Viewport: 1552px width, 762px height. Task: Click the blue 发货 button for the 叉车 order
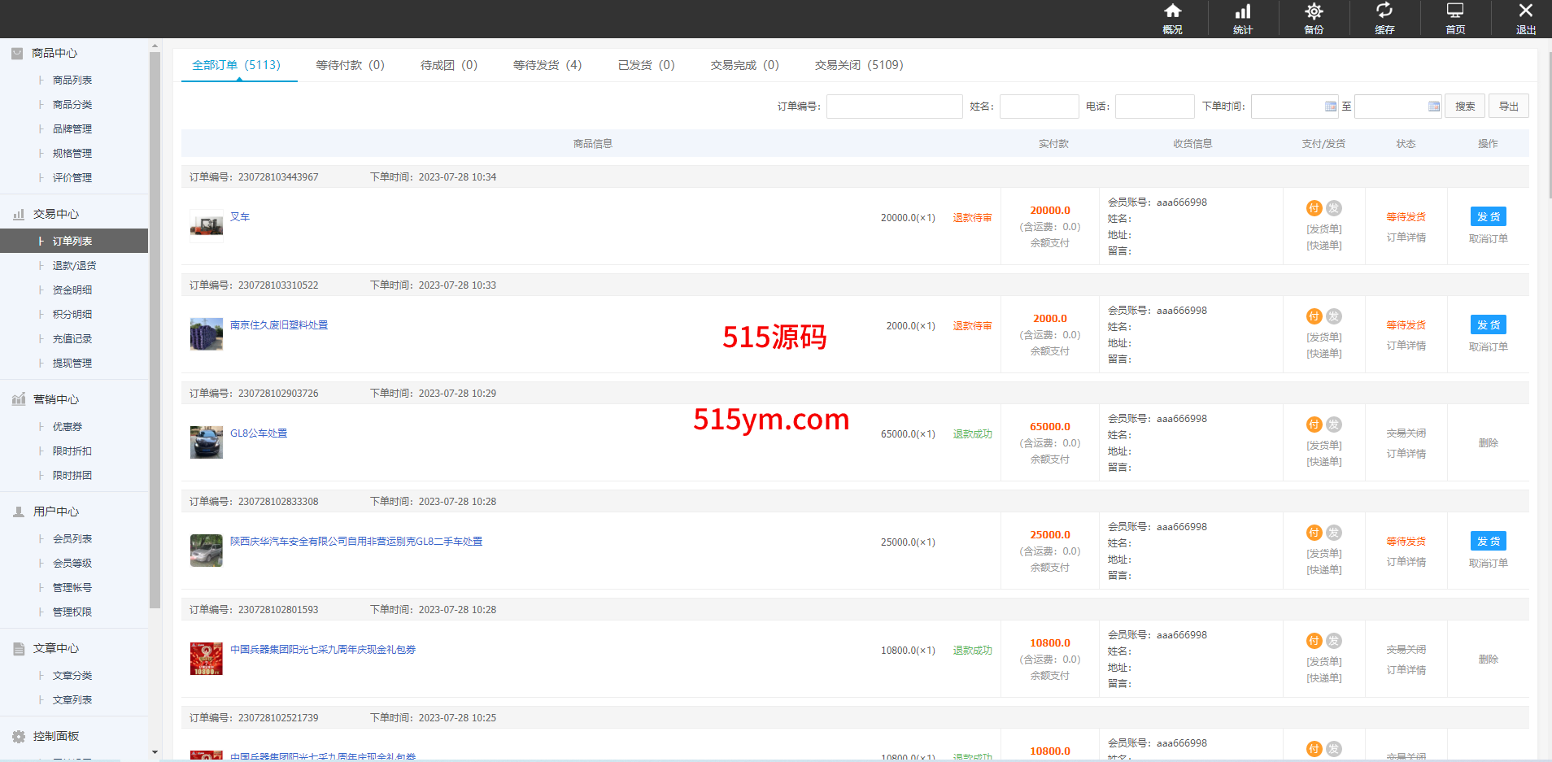coord(1488,216)
